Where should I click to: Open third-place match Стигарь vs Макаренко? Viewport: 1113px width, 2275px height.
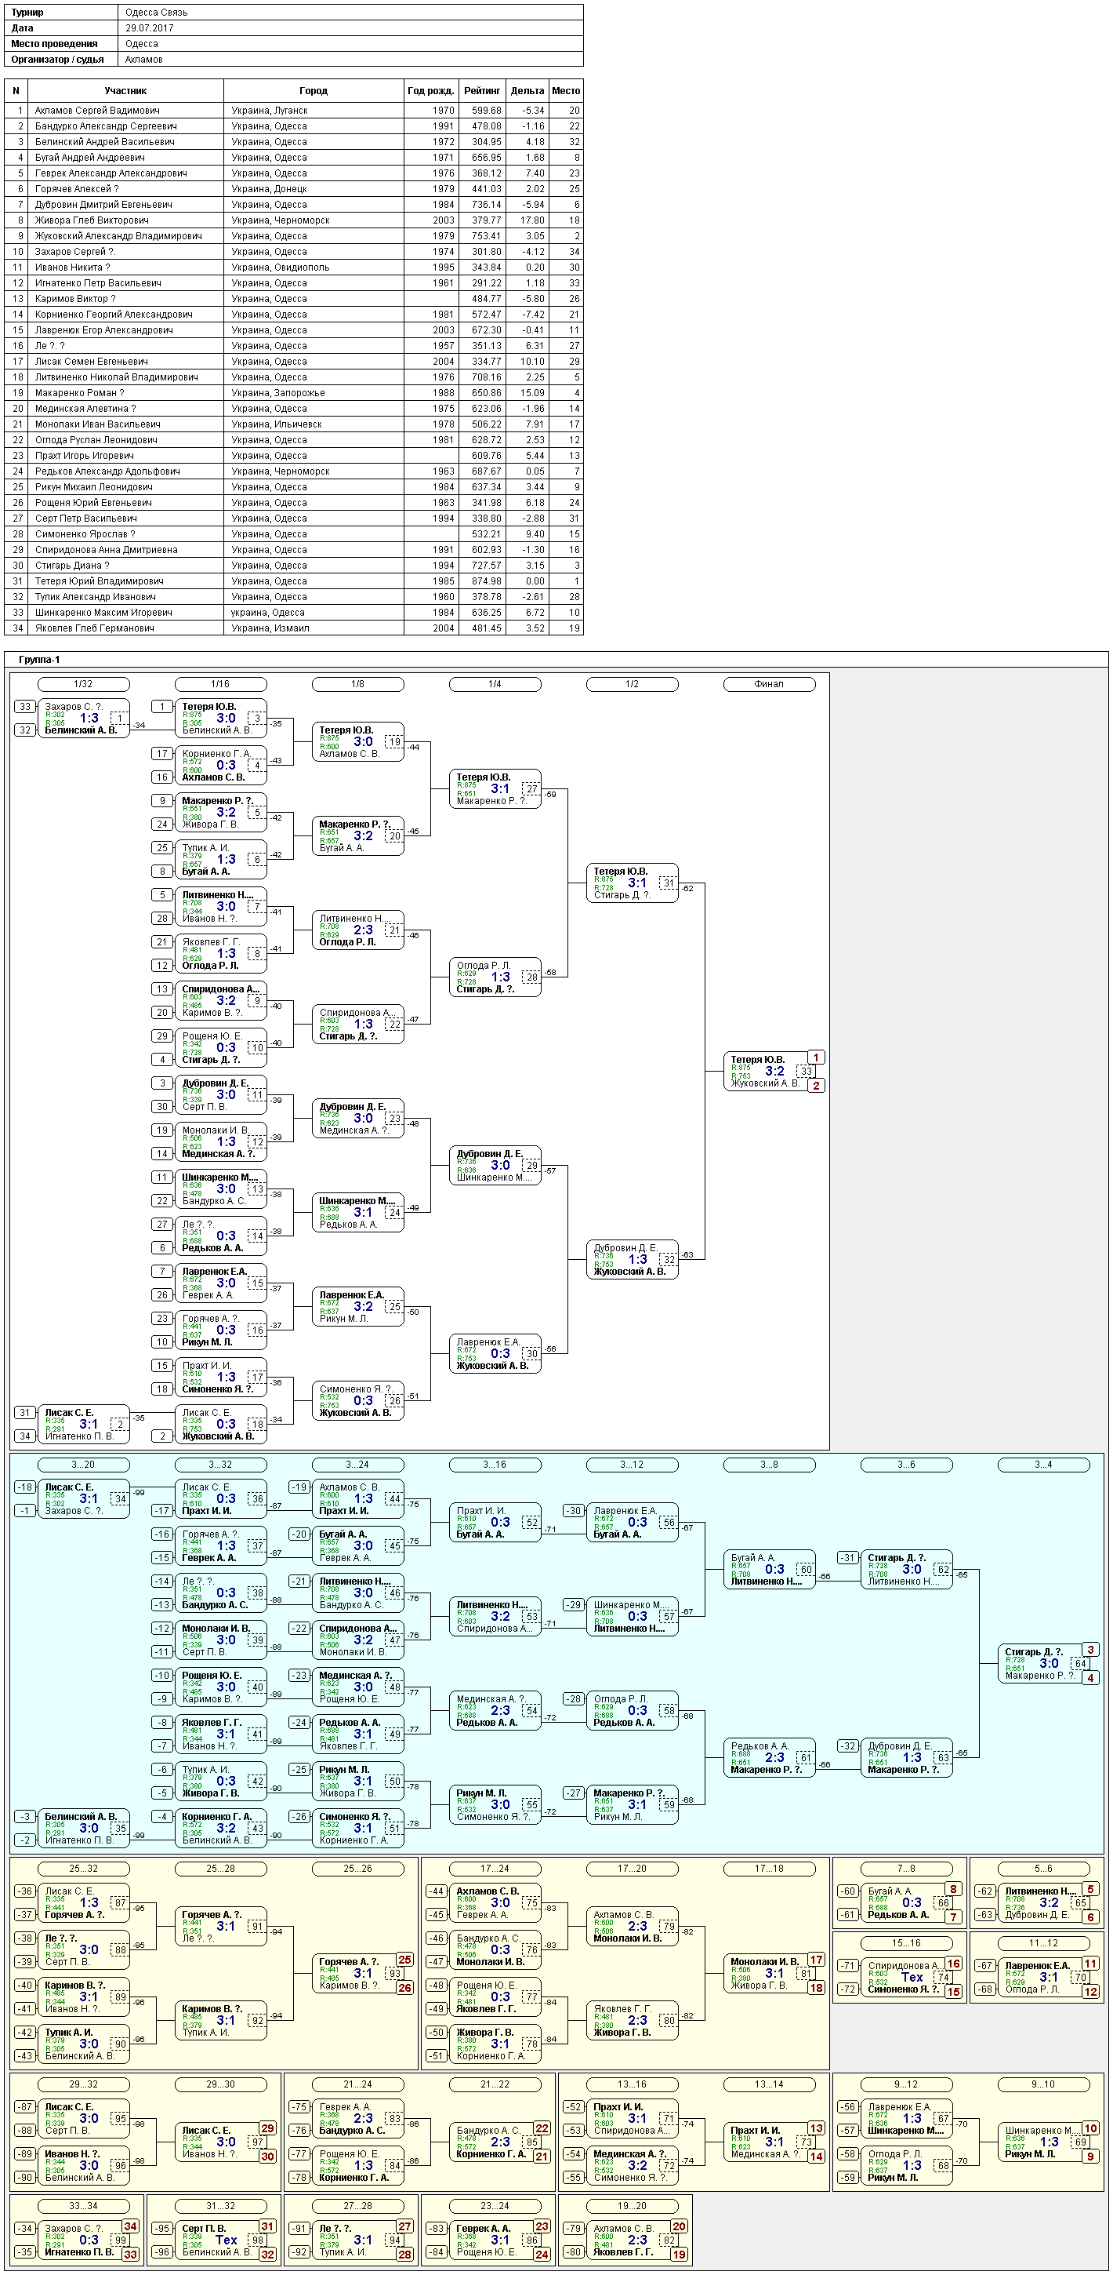click(x=1044, y=1664)
